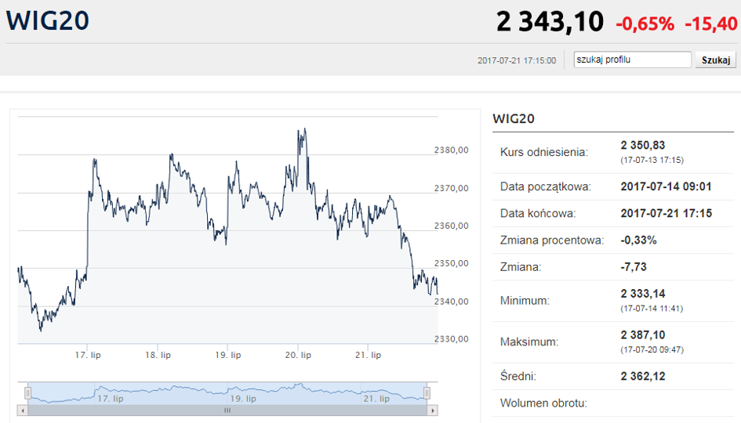Click the scrollbar left arrow below chart

22,410
